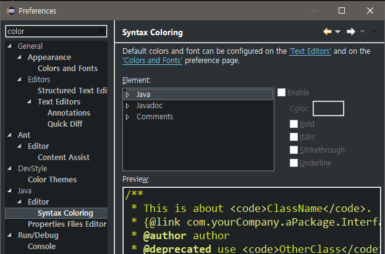
Task: Click the yellow back navigation arrow
Action: (x=328, y=32)
